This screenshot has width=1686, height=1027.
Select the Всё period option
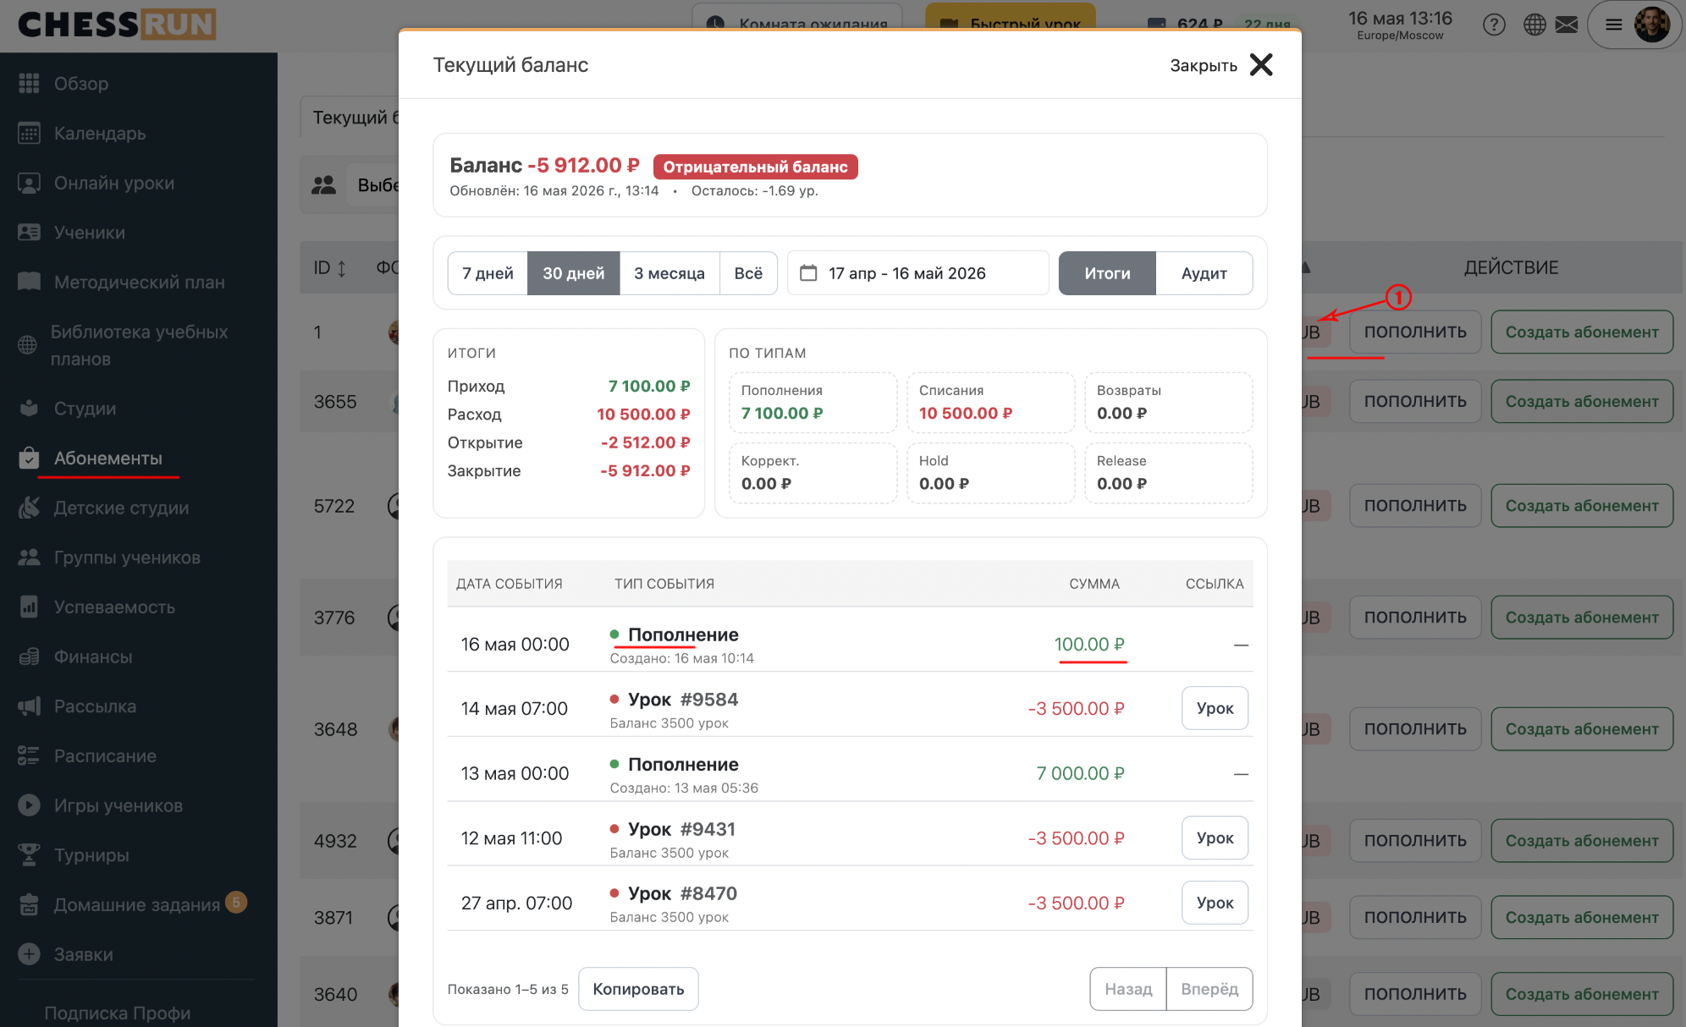[748, 273]
